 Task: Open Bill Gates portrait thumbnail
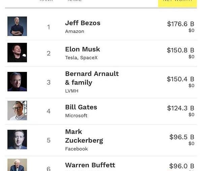point(17,111)
